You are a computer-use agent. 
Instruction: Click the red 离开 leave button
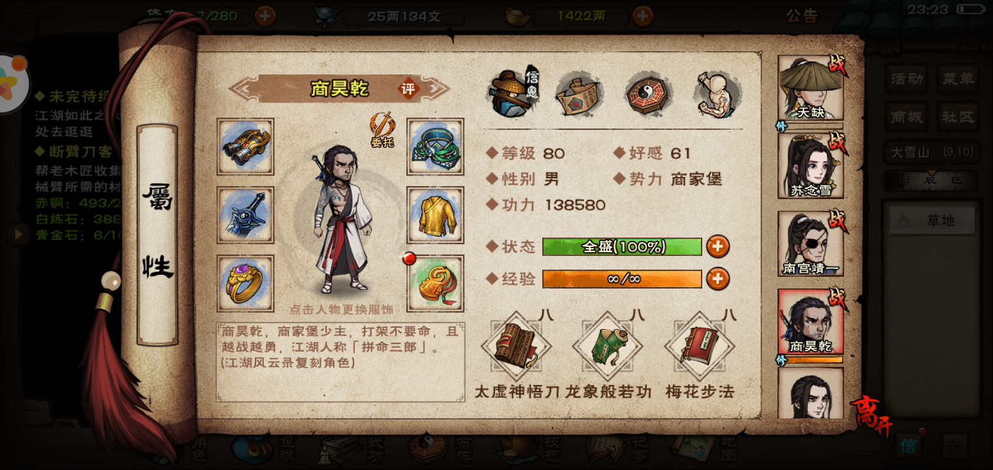pyautogui.click(x=873, y=416)
